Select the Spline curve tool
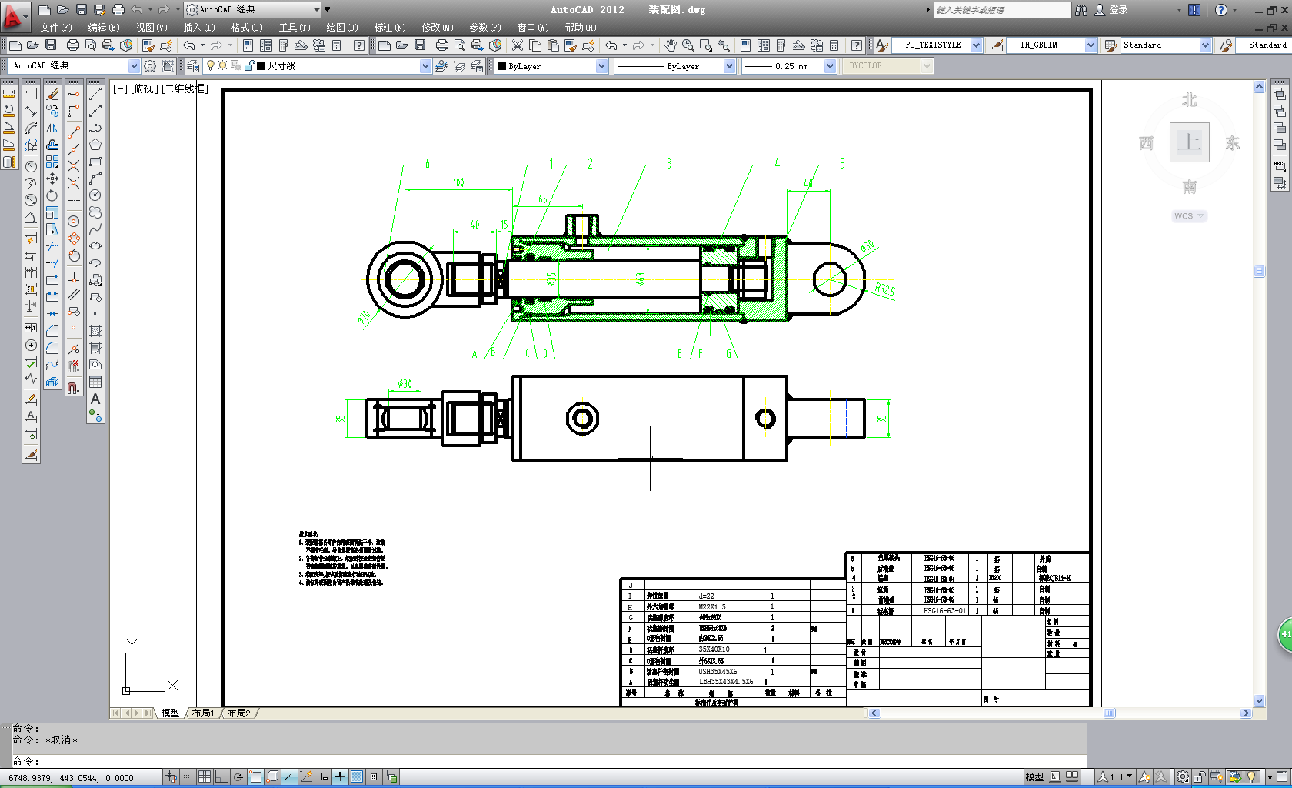Image resolution: width=1292 pixels, height=788 pixels. 95,229
